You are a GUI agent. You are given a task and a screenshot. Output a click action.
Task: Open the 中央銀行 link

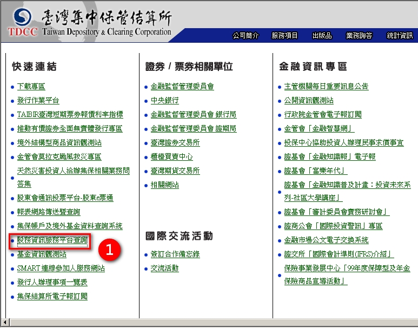pyautogui.click(x=165, y=101)
